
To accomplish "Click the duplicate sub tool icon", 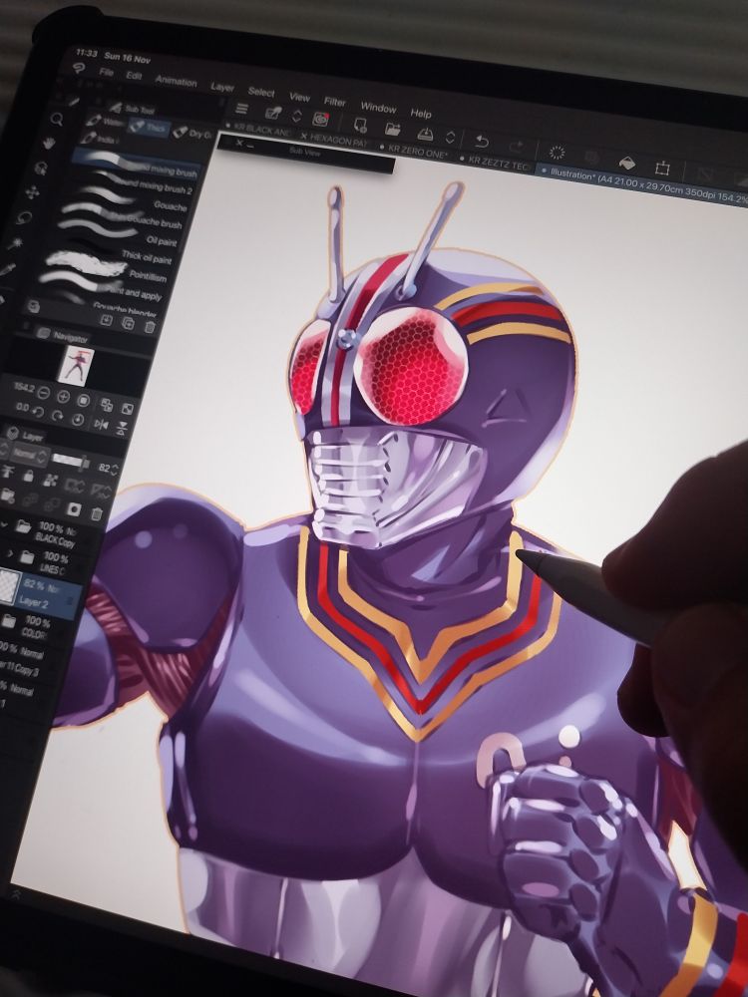I will tap(128, 324).
